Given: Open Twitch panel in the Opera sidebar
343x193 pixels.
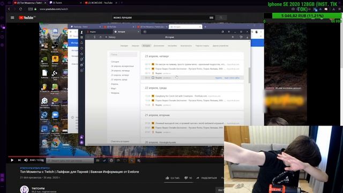Looking at the screenshot, I should pos(3,27).
